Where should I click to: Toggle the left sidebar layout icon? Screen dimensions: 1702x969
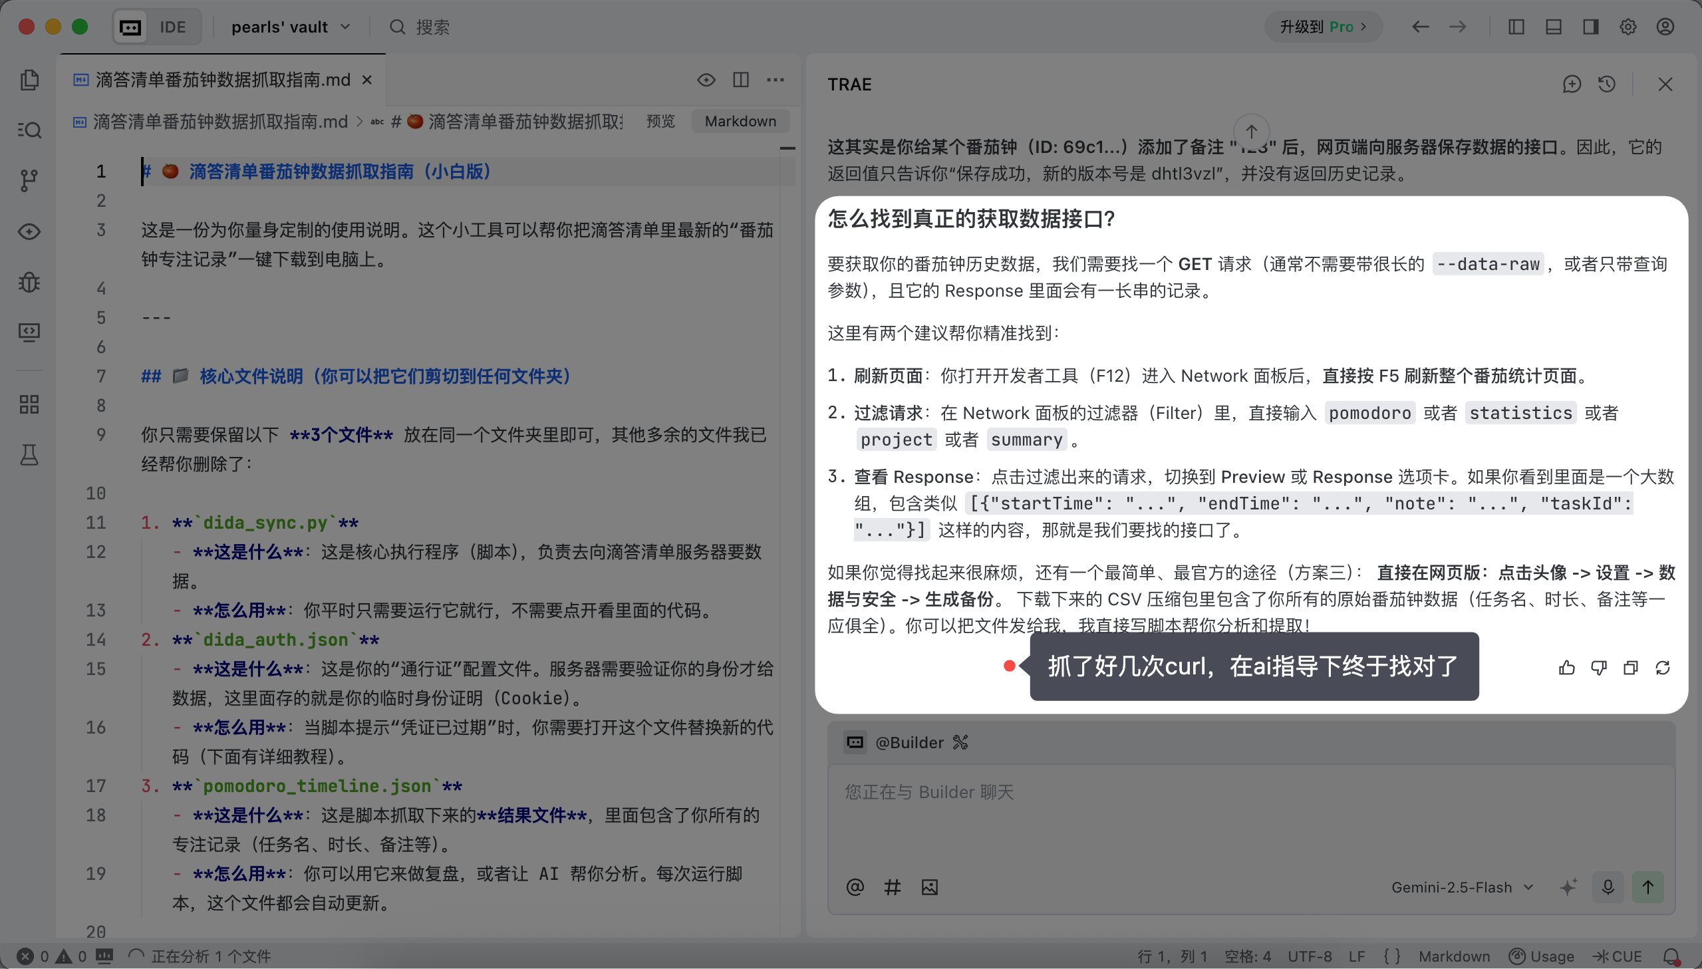coord(1516,27)
